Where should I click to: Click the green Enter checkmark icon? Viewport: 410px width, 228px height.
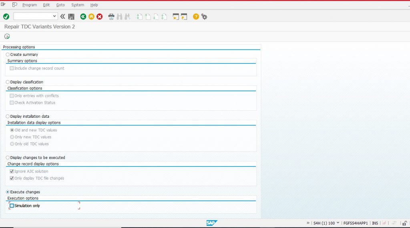[x=6, y=17]
